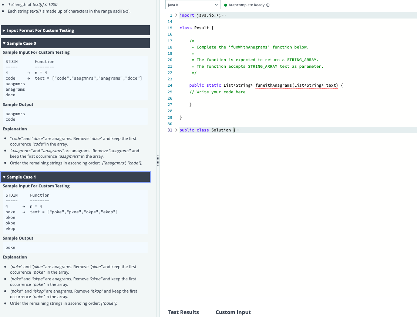417x317 pixels.
Task: Click 'code' in the Sample Case 0 output
Action: click(x=10, y=119)
